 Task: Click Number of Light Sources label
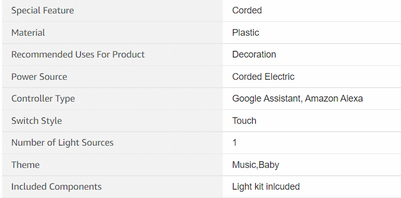coord(62,143)
